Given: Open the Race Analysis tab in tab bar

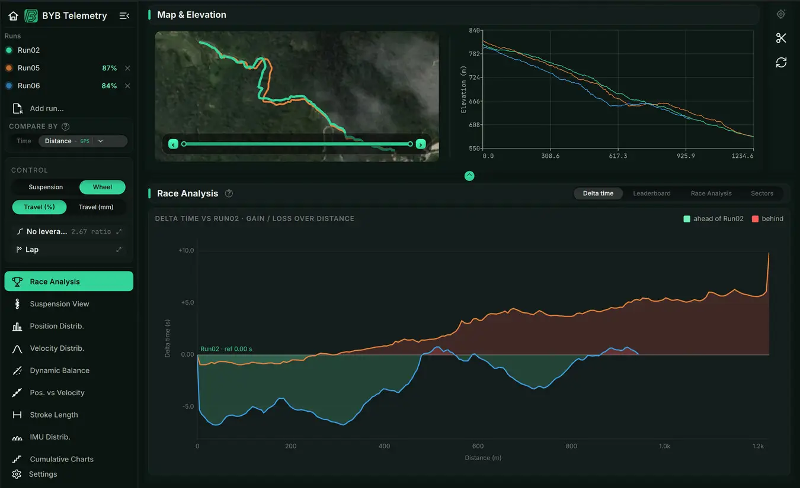Looking at the screenshot, I should tap(711, 193).
